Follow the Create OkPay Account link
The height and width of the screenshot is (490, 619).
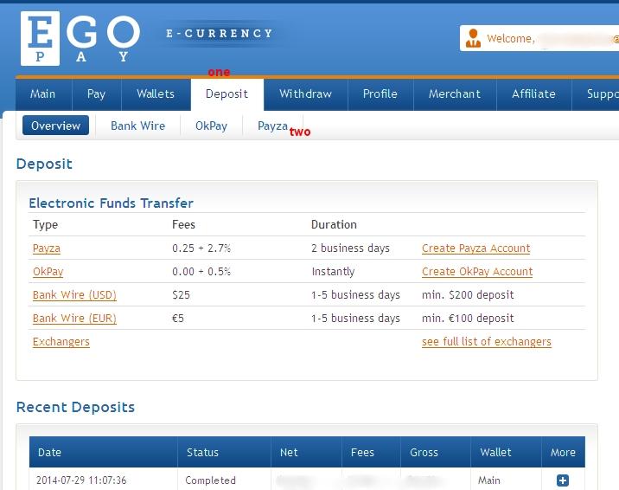[477, 272]
